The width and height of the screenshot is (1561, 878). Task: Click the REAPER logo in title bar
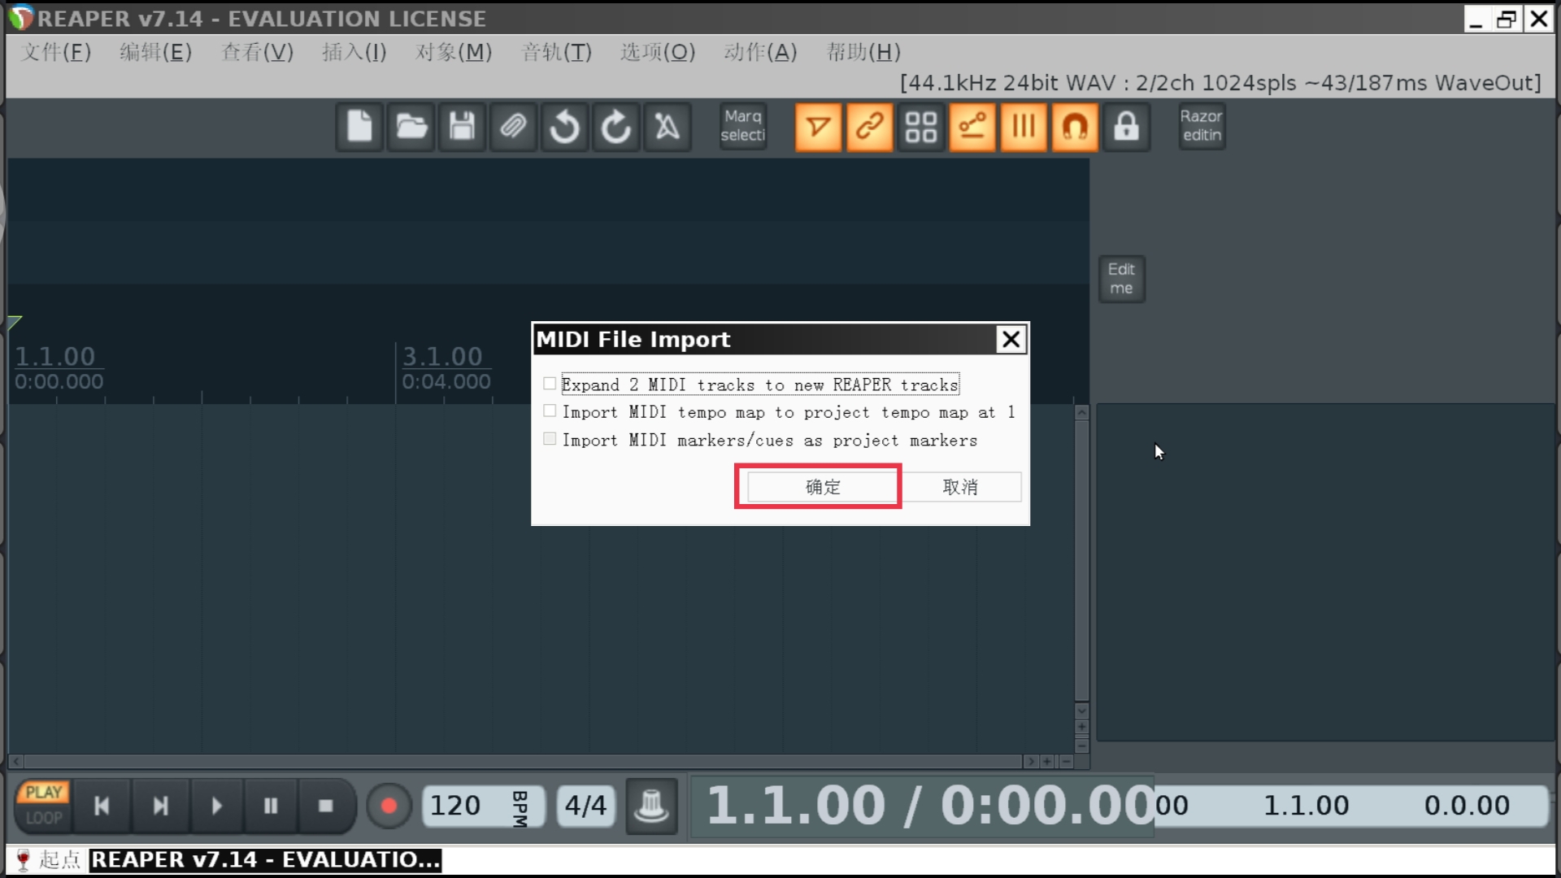coord(21,18)
